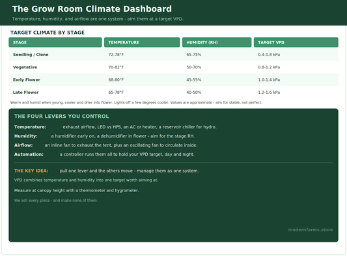Click the 'Humidity:' lever label
The height and width of the screenshot is (256, 347).
(26, 136)
